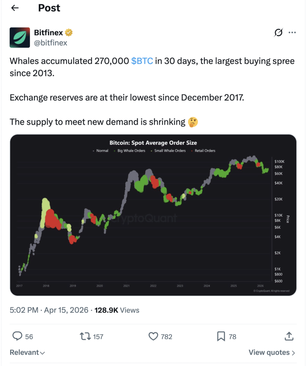Bookmark the post with the bookmark icon
307x366 pixels.
point(221,336)
